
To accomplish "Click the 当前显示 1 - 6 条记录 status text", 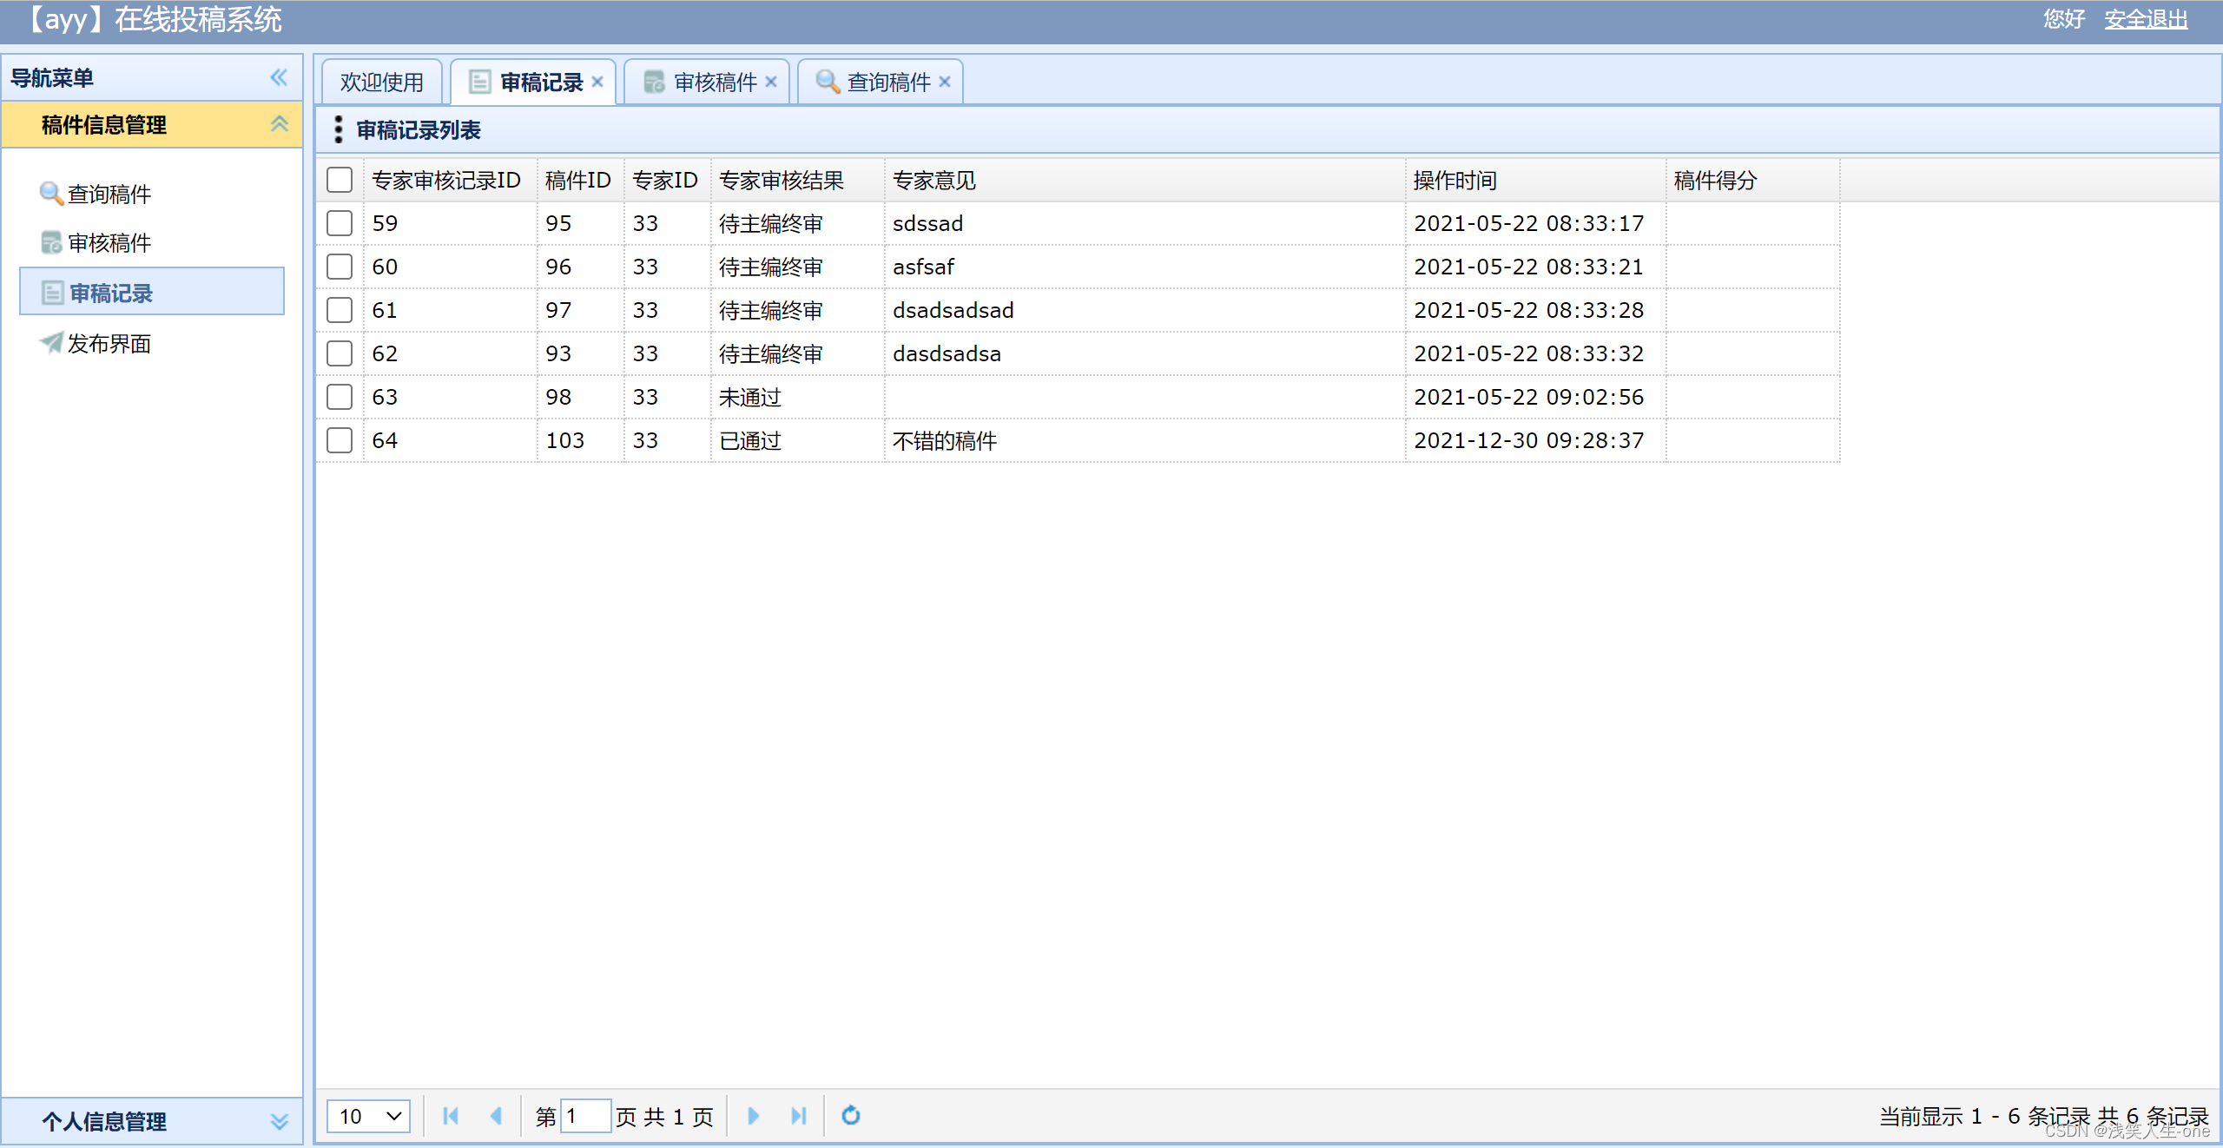I will 1984,1116.
